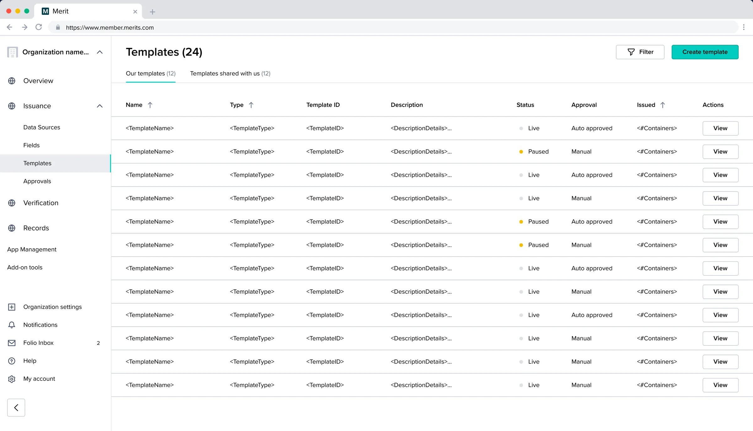Screen dimensions: 753x431
Task: Select Templates in the sidebar
Action: (x=55, y=163)
